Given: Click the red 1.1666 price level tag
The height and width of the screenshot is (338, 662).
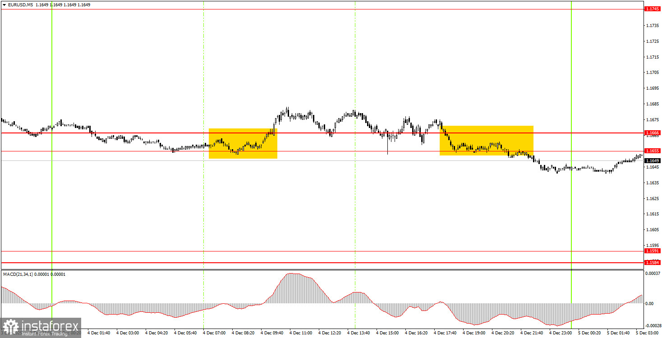Looking at the screenshot, I should coord(653,133).
